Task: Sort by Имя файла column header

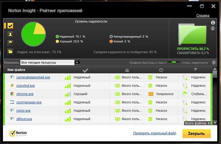Action: [16, 70]
